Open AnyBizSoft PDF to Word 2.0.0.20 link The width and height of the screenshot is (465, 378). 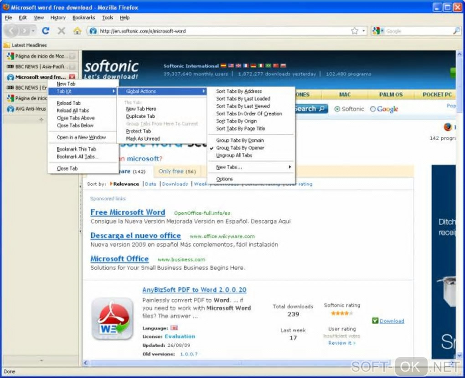pyautogui.click(x=194, y=290)
